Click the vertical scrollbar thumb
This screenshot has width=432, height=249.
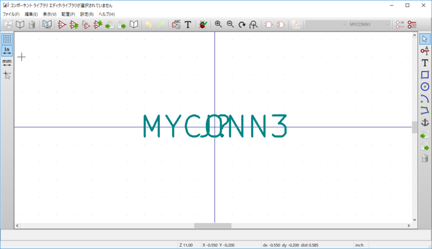click(414, 127)
